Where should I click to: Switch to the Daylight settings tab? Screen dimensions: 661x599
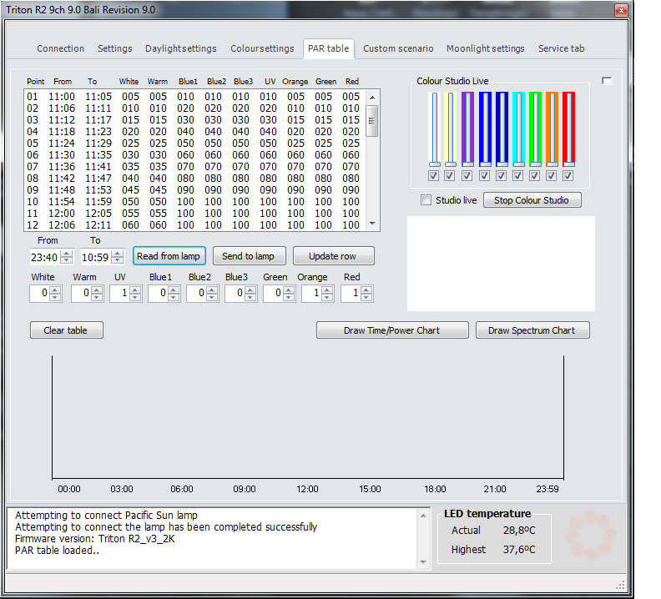(x=180, y=48)
